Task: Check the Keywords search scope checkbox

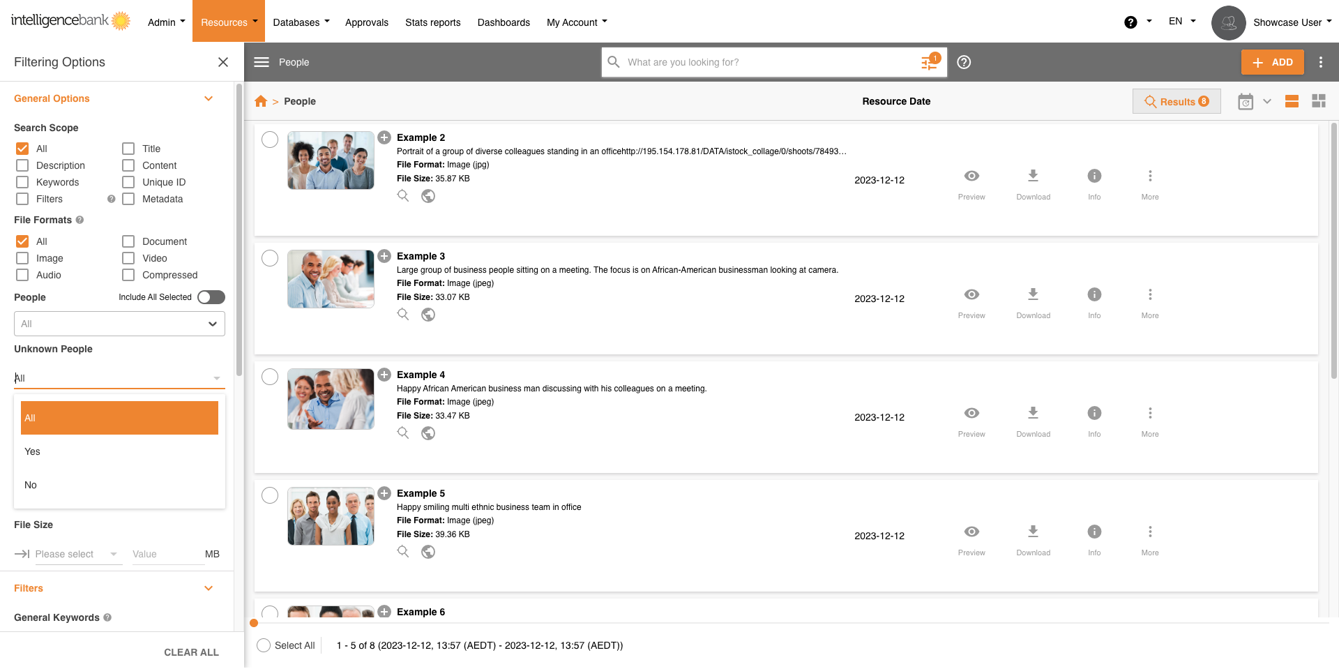Action: [x=22, y=182]
